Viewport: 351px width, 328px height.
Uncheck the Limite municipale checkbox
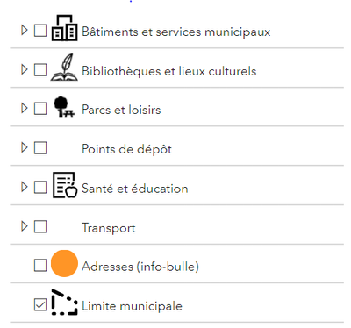pyautogui.click(x=40, y=304)
